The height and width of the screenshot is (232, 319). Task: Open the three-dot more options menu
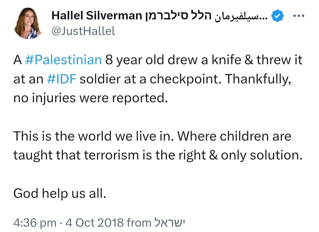(298, 16)
